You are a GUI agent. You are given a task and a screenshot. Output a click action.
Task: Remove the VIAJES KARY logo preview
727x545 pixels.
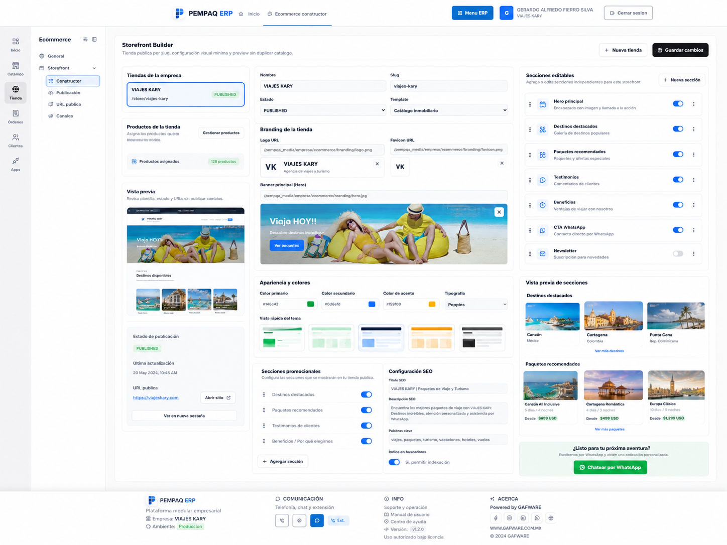click(x=377, y=164)
